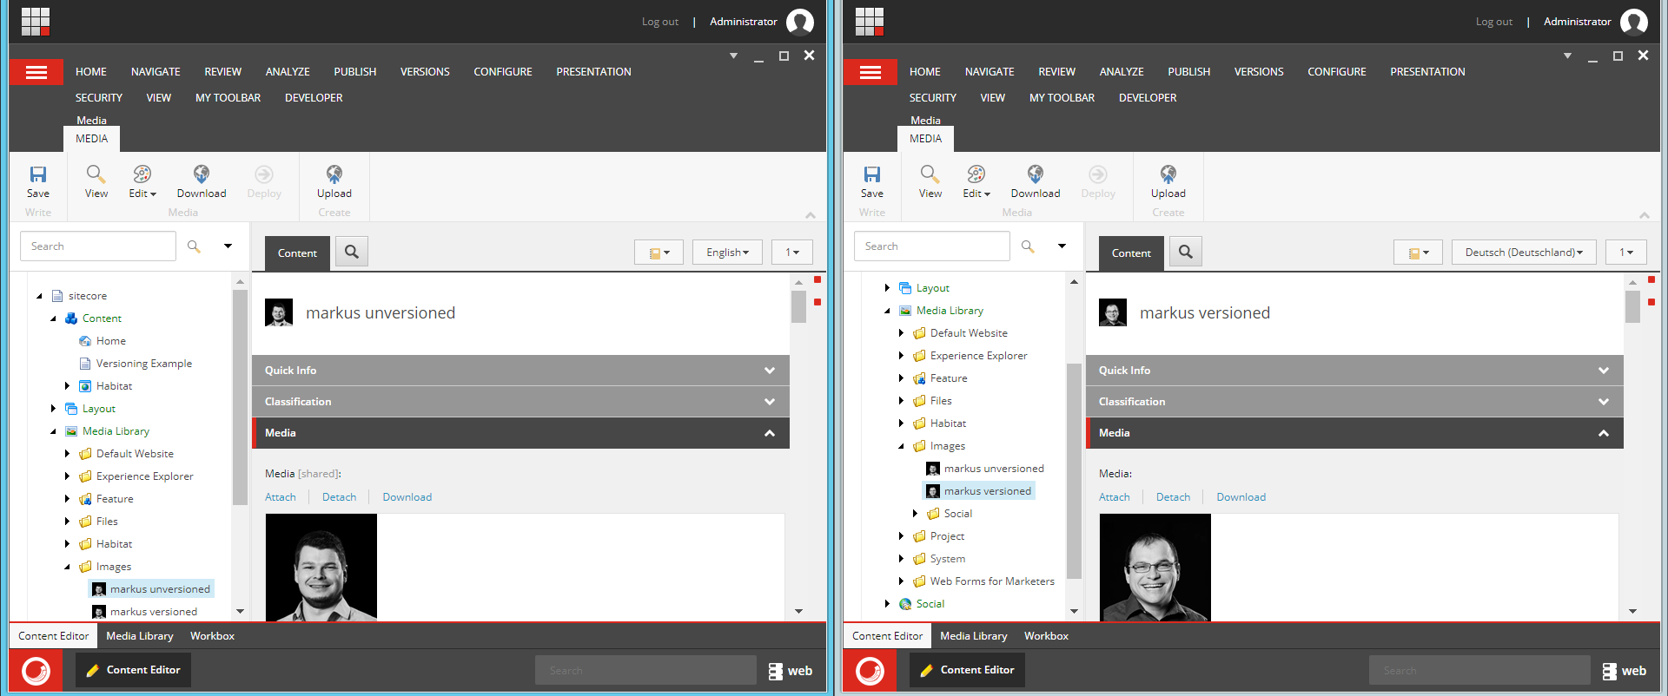Open red hamburger menu in left window

(36, 72)
